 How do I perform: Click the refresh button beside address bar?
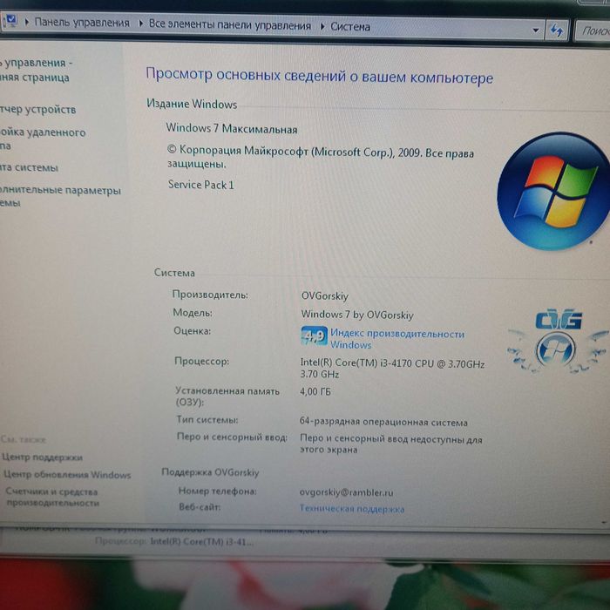[557, 30]
